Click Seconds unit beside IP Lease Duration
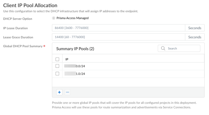Image resolution: width=209 pixels, height=115 pixels. (x=195, y=28)
